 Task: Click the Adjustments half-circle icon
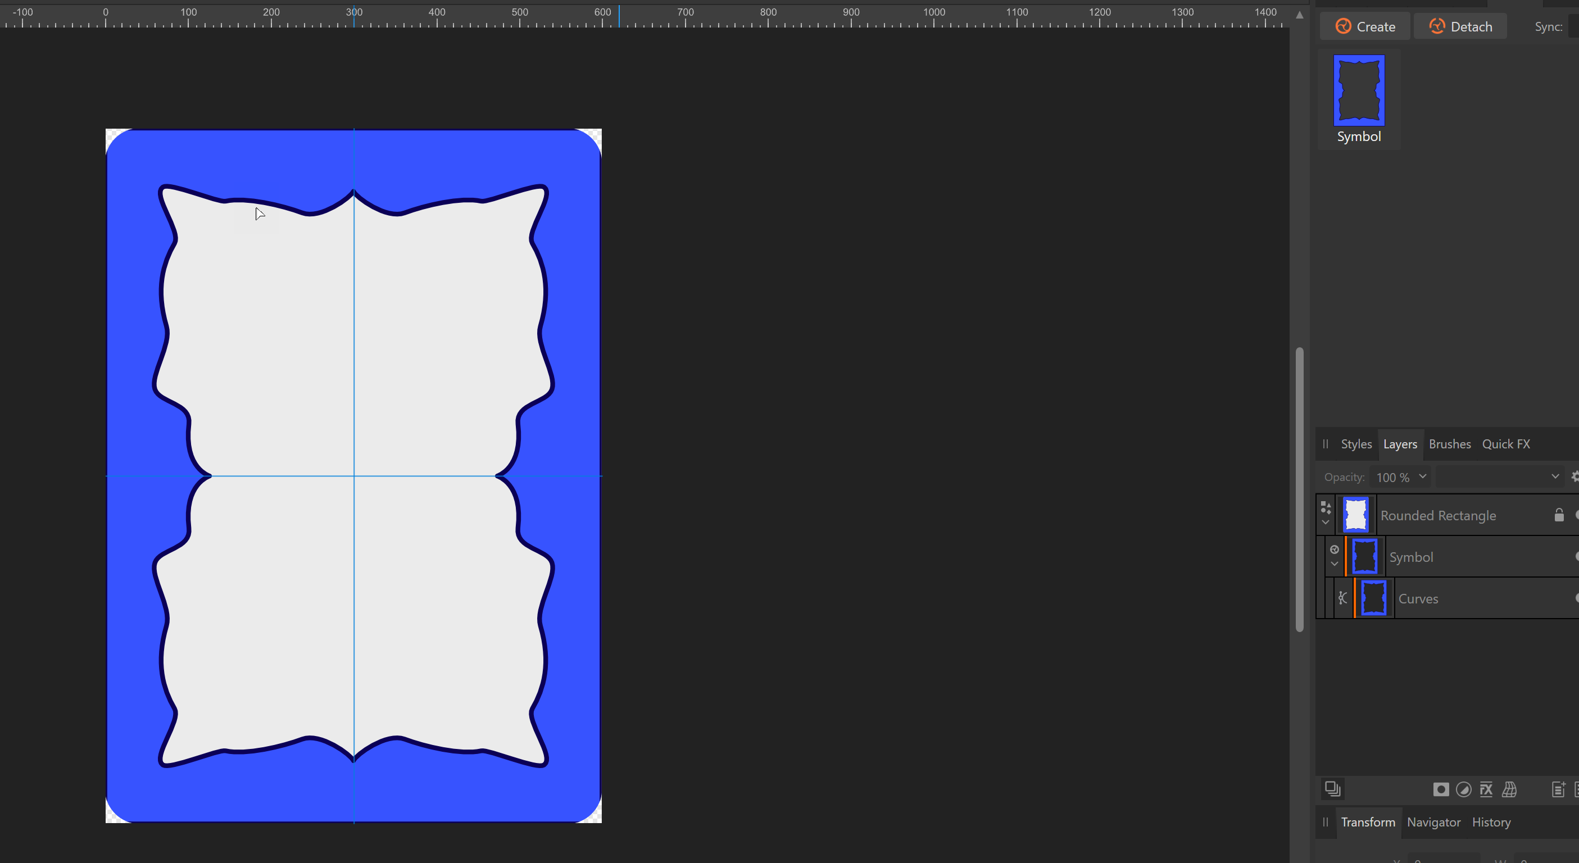1463,789
